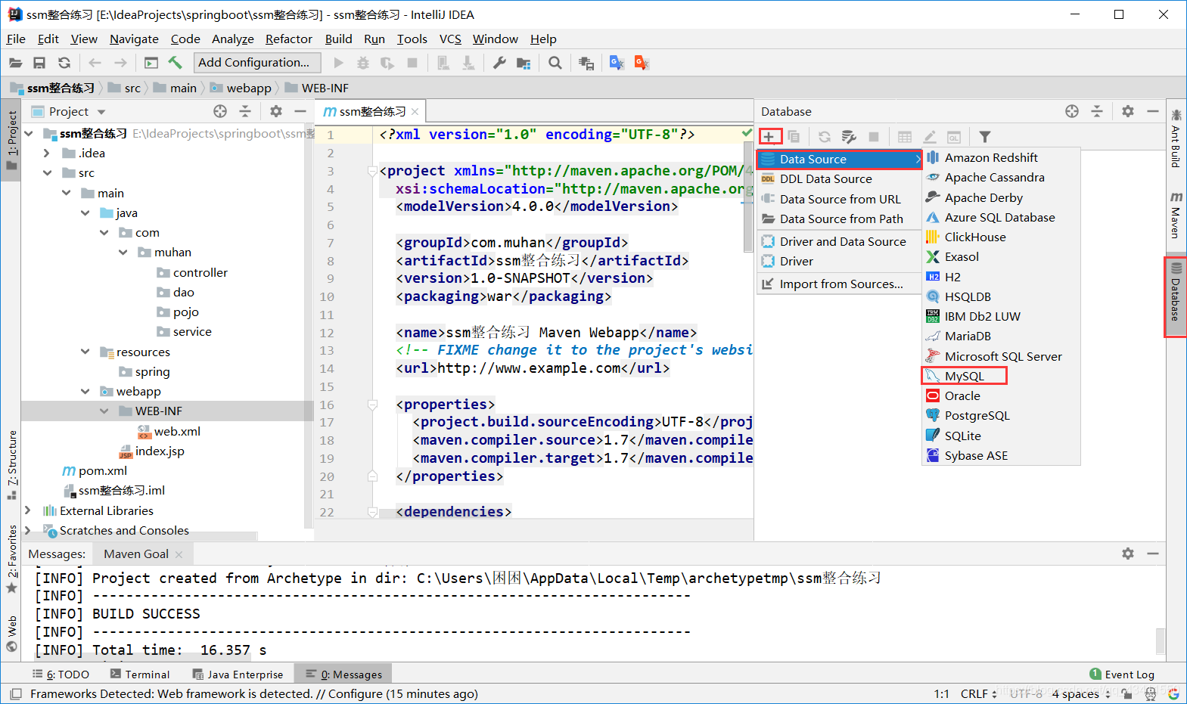Image resolution: width=1187 pixels, height=704 pixels.
Task: Open the Project view dropdown
Action: (x=101, y=112)
